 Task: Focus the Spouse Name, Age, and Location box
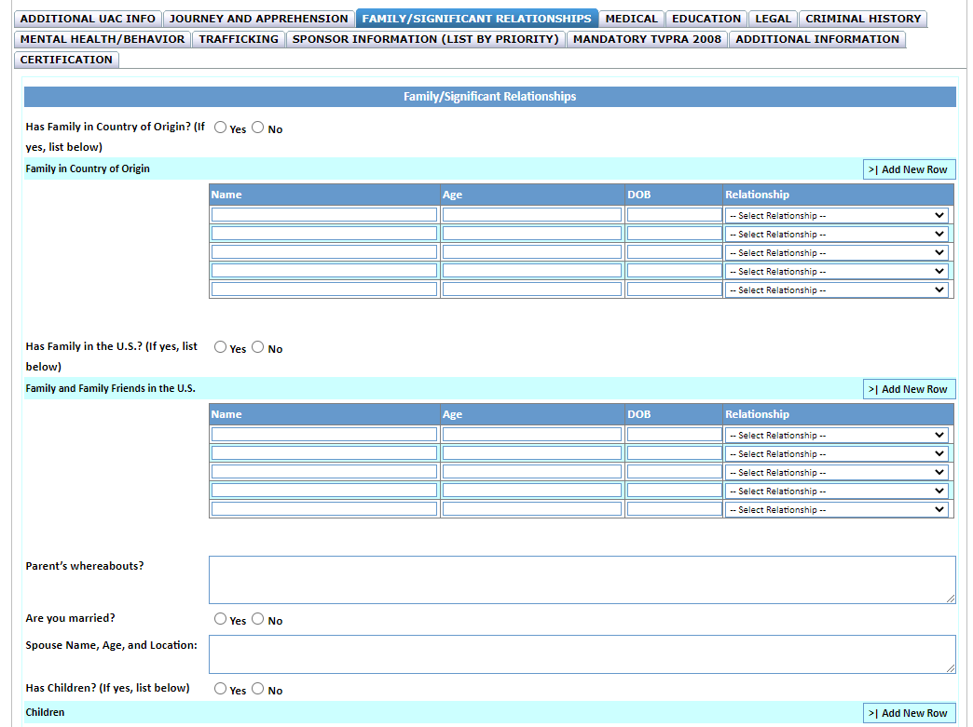click(x=582, y=654)
